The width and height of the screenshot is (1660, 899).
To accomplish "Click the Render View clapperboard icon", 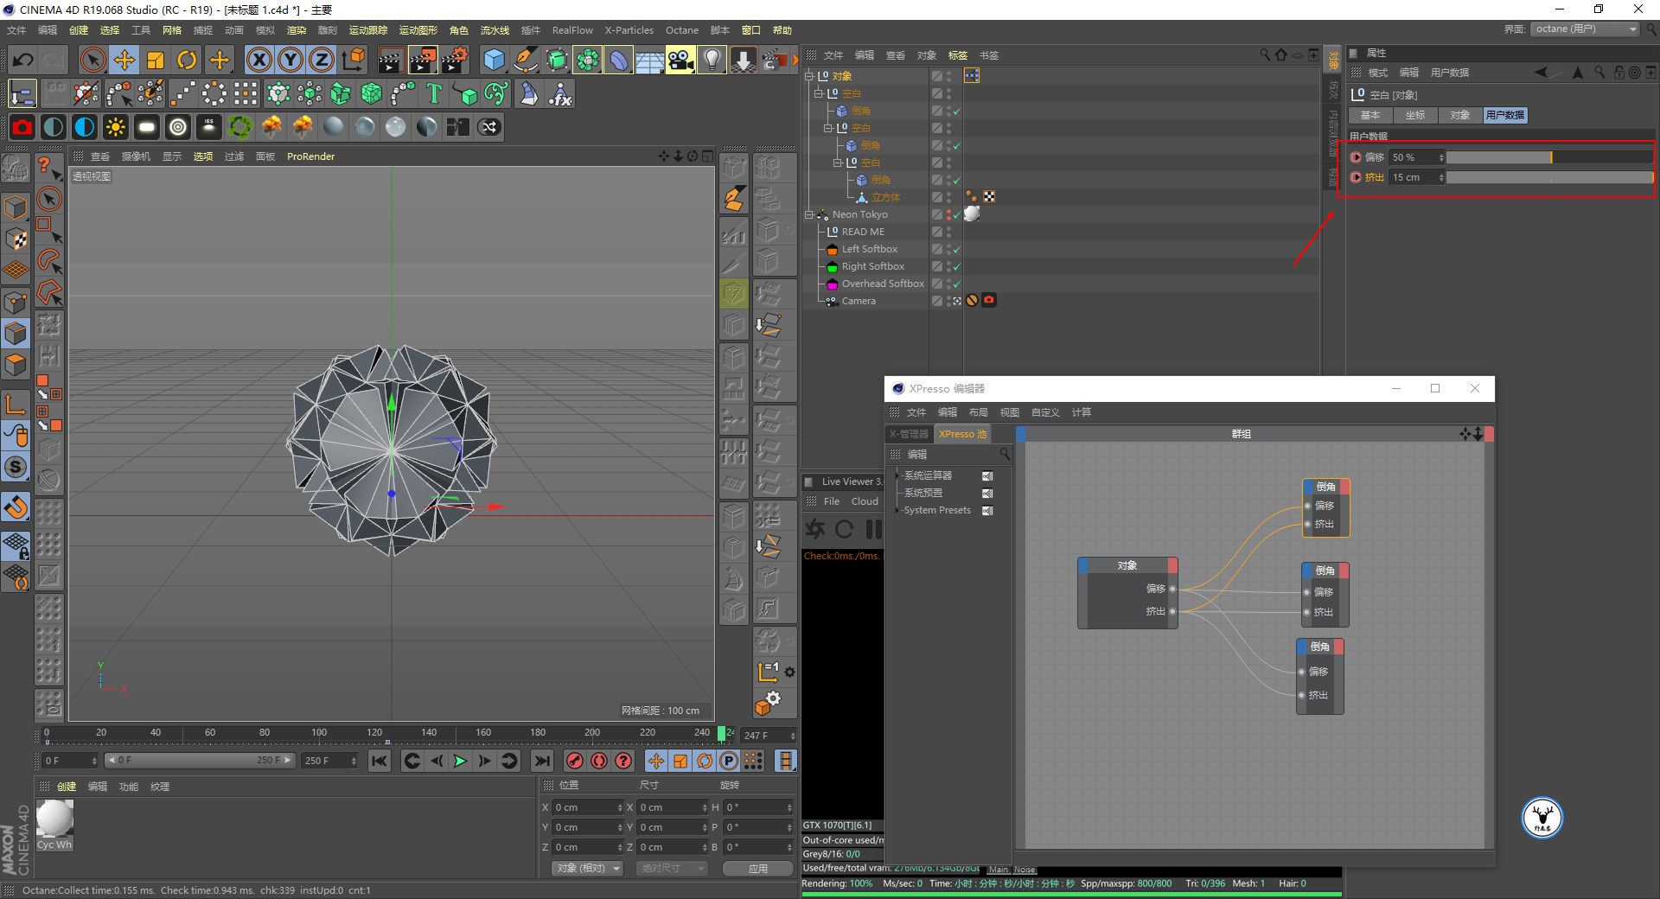I will tap(391, 60).
